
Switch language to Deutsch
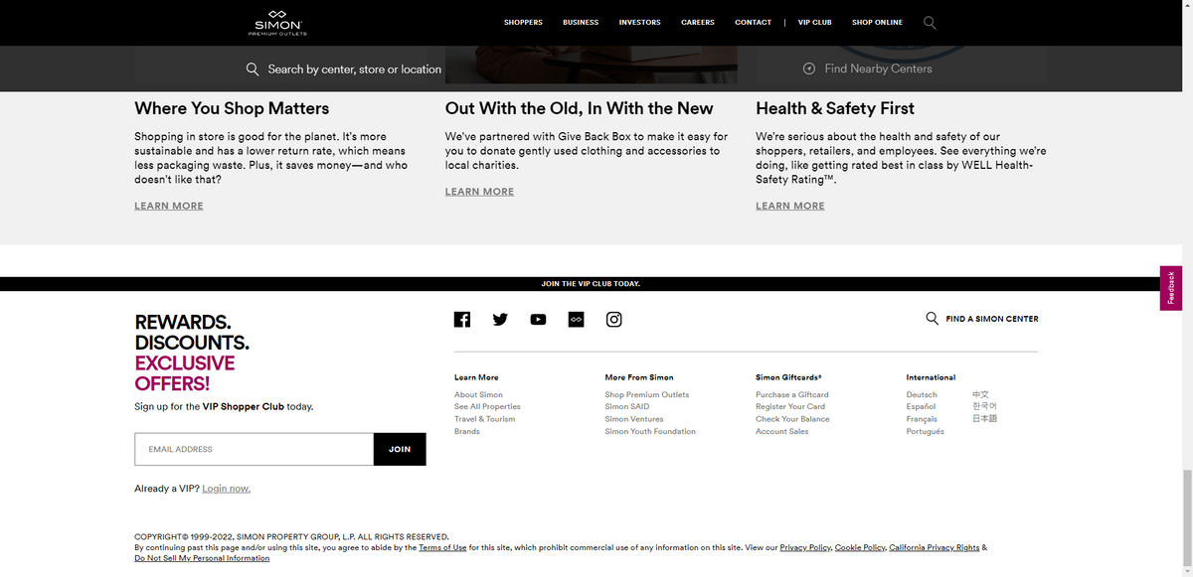pos(922,394)
